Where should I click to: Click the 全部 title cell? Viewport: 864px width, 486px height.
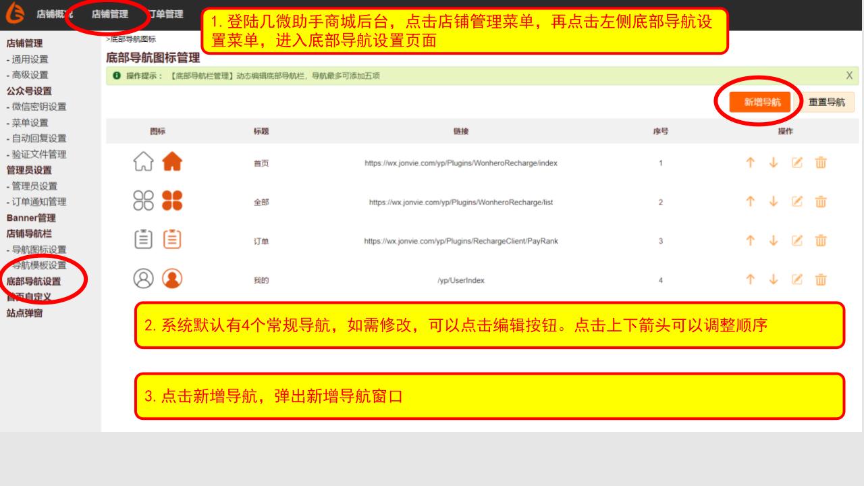pyautogui.click(x=261, y=202)
